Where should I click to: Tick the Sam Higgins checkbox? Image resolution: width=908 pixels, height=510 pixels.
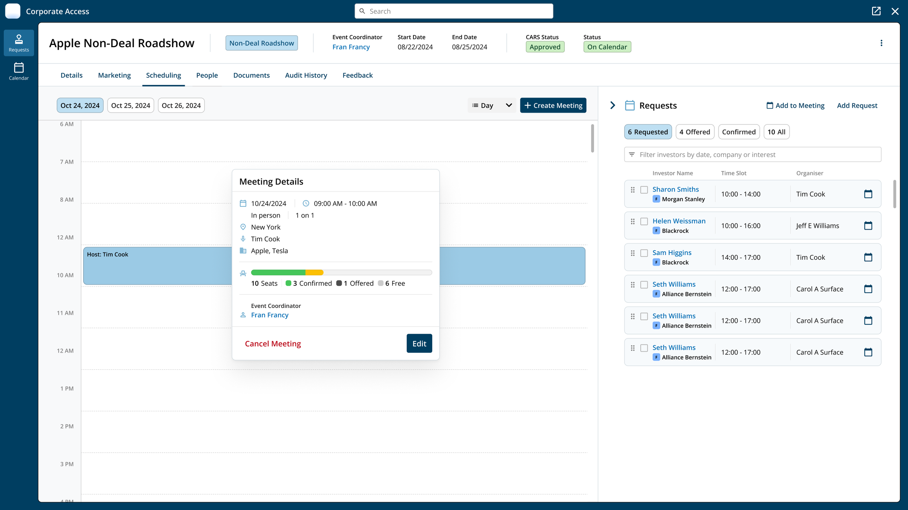(x=644, y=253)
